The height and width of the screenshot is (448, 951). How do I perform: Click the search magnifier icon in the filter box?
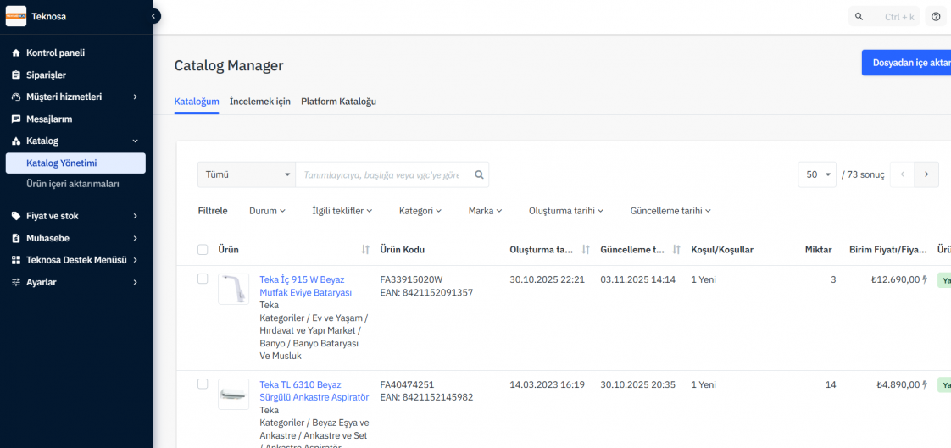(479, 174)
